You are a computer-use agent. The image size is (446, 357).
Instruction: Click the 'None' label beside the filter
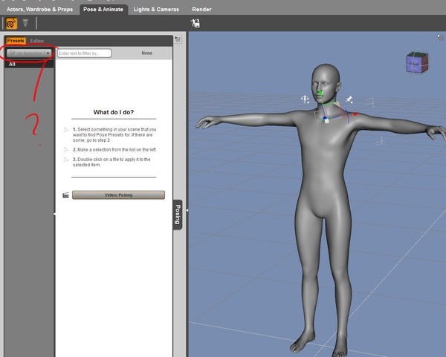[146, 53]
